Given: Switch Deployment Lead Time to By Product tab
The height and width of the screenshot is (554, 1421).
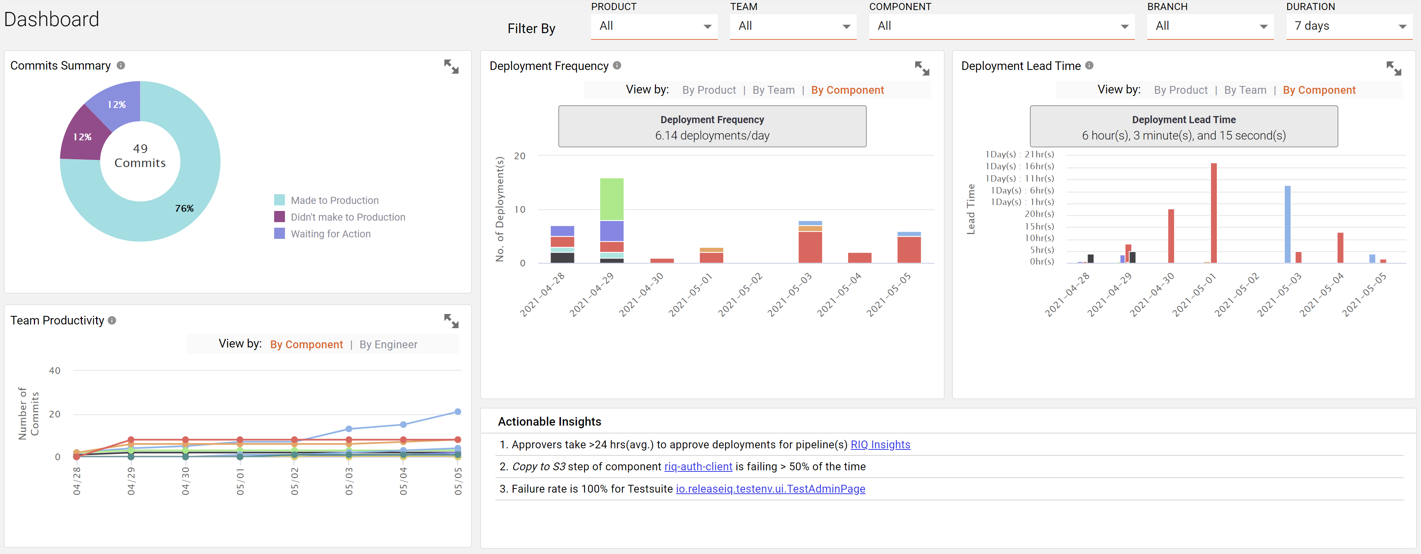Looking at the screenshot, I should coord(1180,90).
